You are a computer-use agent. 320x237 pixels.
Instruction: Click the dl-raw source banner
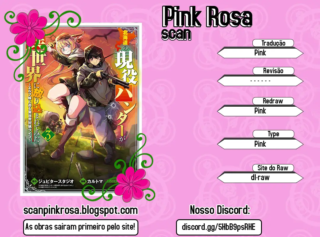(x=260, y=177)
